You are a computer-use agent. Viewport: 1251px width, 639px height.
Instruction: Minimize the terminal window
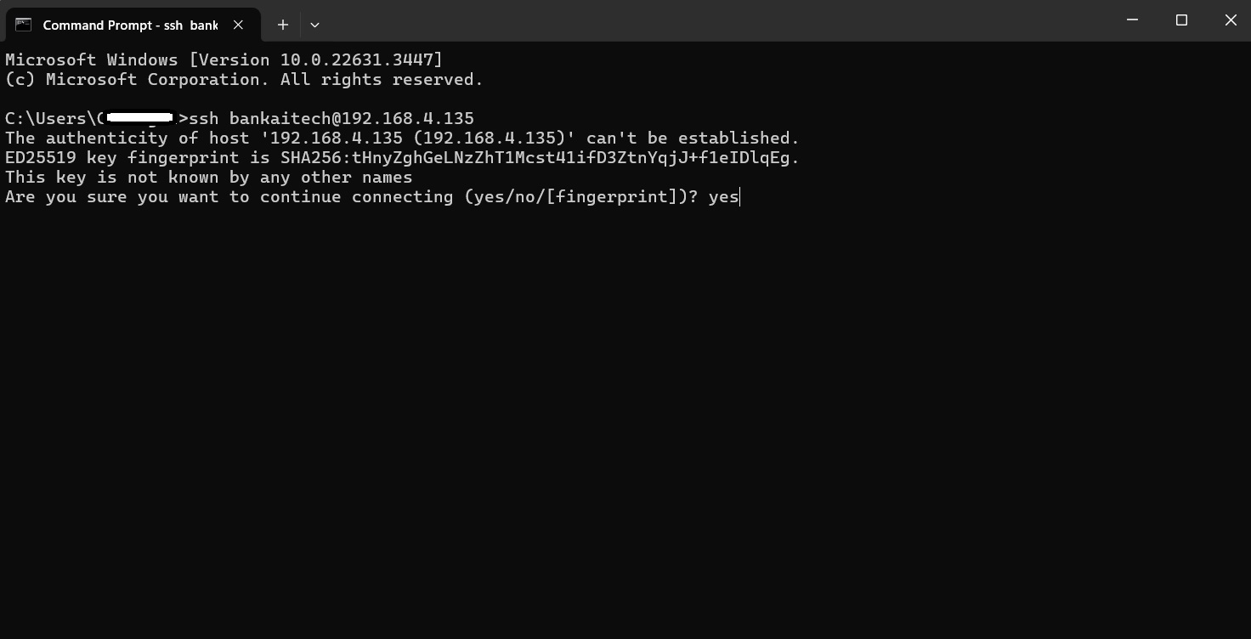tap(1131, 20)
